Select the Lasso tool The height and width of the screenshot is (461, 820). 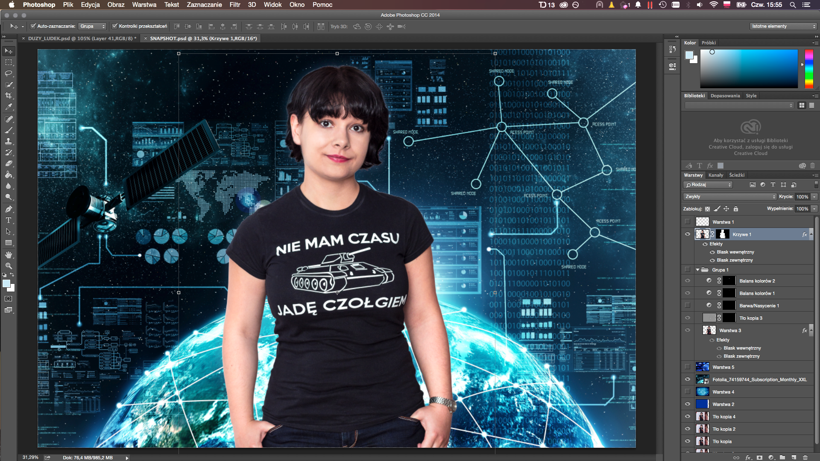(9, 73)
